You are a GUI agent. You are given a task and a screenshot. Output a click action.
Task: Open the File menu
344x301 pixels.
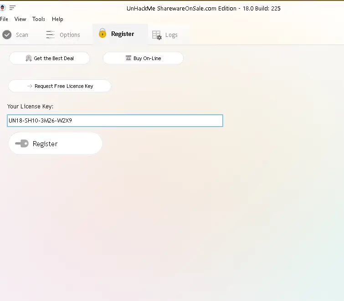pyautogui.click(x=4, y=19)
